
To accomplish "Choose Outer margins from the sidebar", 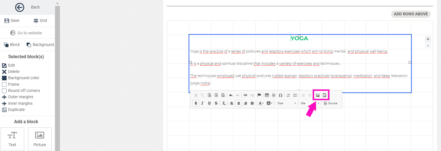I will pyautogui.click(x=21, y=97).
